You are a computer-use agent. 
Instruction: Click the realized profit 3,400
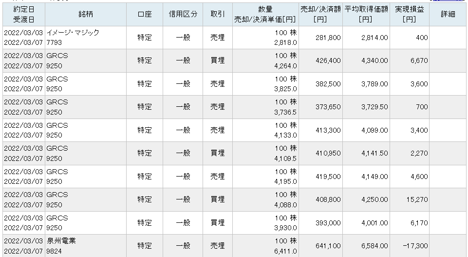coord(419,130)
